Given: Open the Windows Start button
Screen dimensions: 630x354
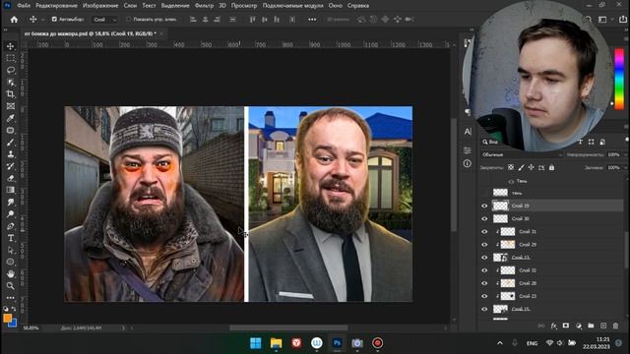Looking at the screenshot, I should pyautogui.click(x=256, y=343).
